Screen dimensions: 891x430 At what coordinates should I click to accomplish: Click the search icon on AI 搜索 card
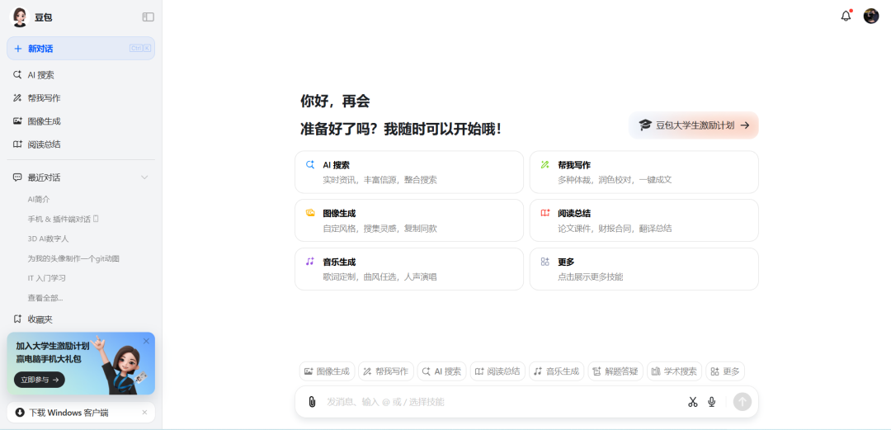coord(310,165)
